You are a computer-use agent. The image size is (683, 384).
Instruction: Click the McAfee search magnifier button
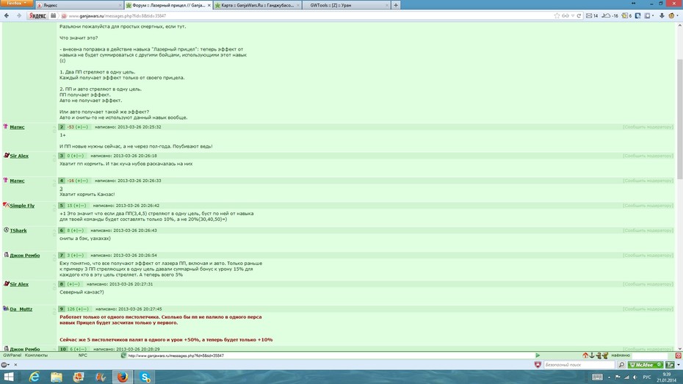pos(621,365)
